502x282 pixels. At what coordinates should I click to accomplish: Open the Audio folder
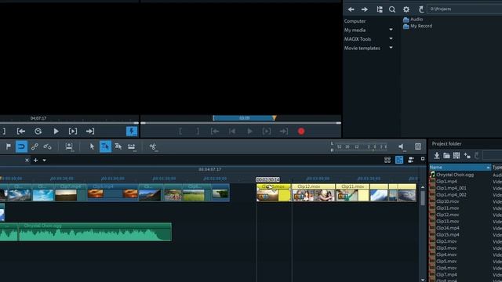pyautogui.click(x=413, y=20)
